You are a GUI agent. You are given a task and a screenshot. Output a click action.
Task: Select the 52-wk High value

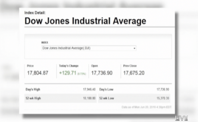(89, 98)
